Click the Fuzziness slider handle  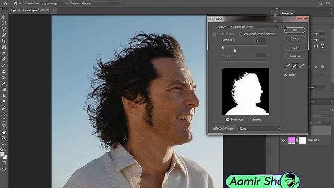(x=223, y=47)
